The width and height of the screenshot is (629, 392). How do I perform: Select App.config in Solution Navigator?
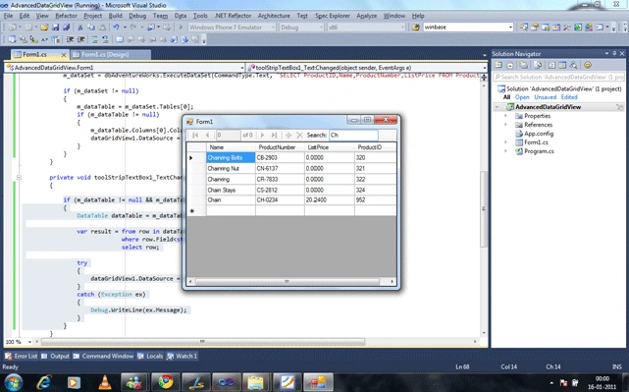pyautogui.click(x=539, y=134)
